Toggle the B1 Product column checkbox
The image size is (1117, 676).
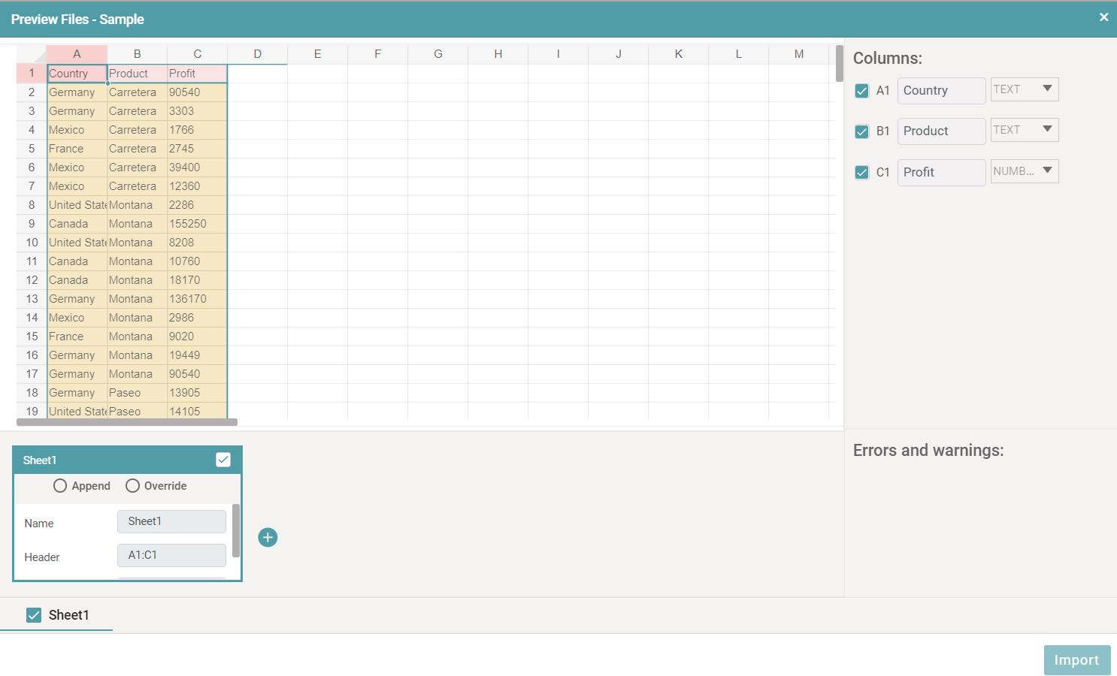coord(862,131)
